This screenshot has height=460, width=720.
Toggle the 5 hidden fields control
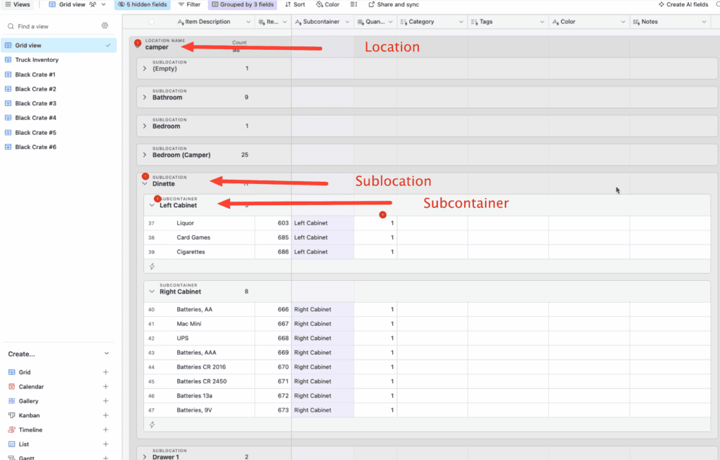pyautogui.click(x=143, y=4)
